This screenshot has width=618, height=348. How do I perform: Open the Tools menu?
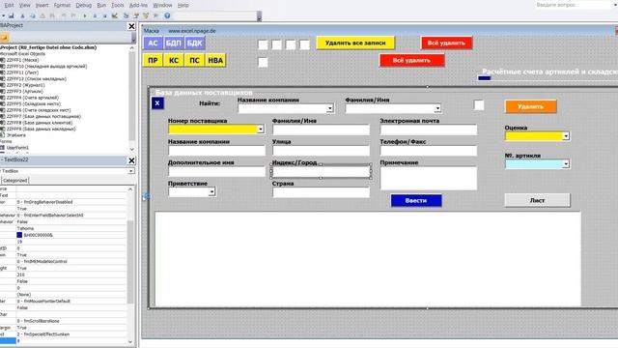click(118, 5)
